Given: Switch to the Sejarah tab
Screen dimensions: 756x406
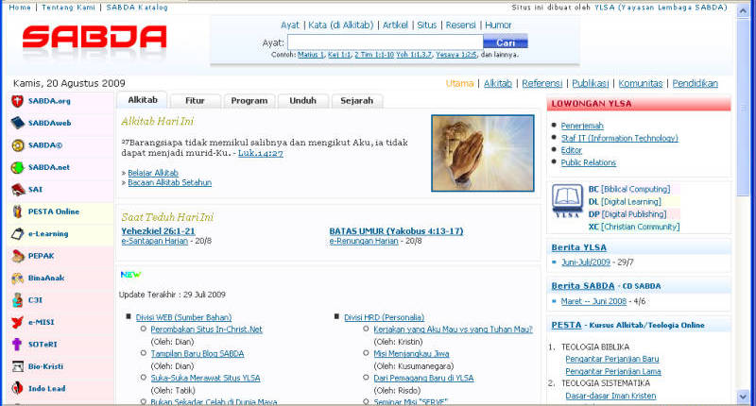Looking at the screenshot, I should pyautogui.click(x=357, y=101).
